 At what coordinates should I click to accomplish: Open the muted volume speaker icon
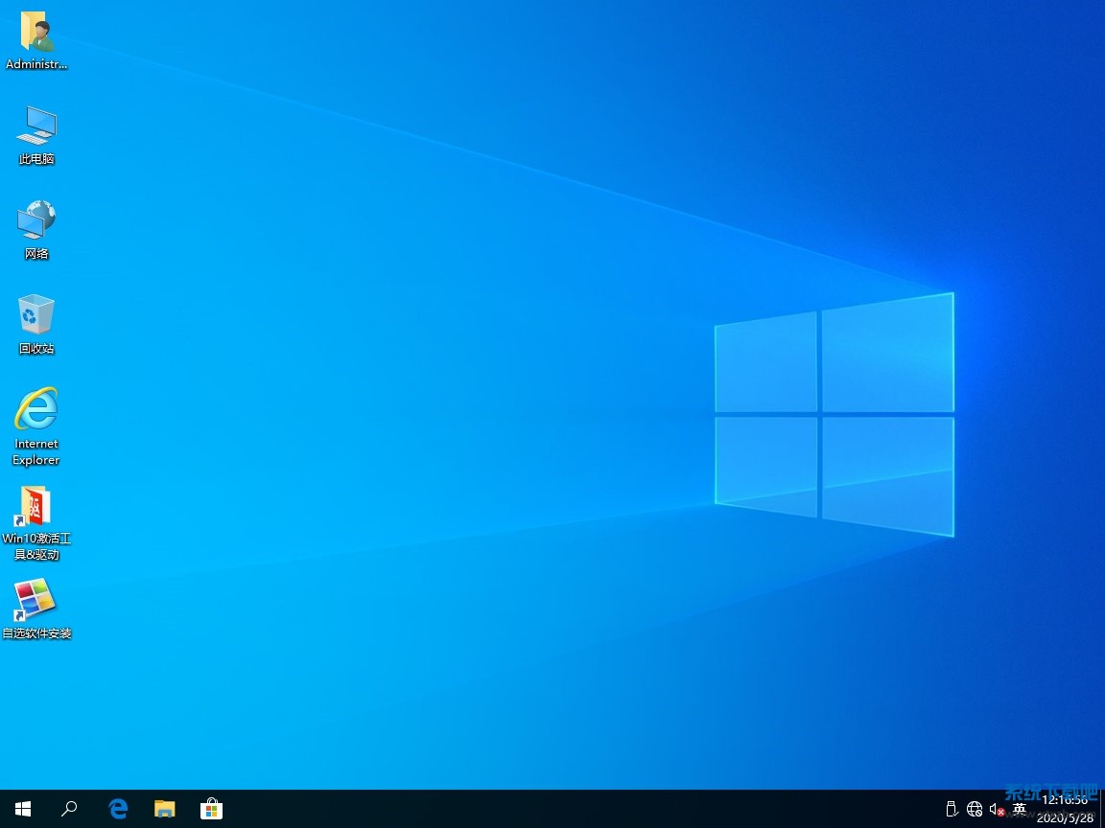point(997,810)
